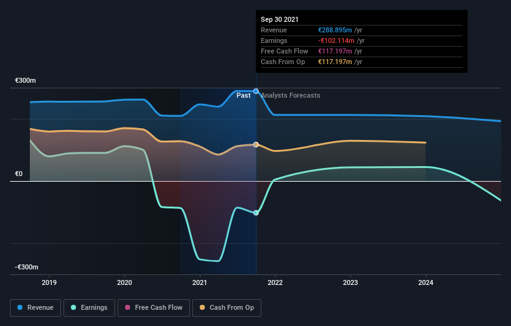This screenshot has height=326, width=511.
Task: Toggle the Earnings legend button
Action: coord(89,308)
